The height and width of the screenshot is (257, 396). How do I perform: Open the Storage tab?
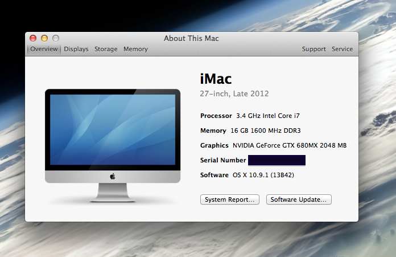click(x=106, y=49)
